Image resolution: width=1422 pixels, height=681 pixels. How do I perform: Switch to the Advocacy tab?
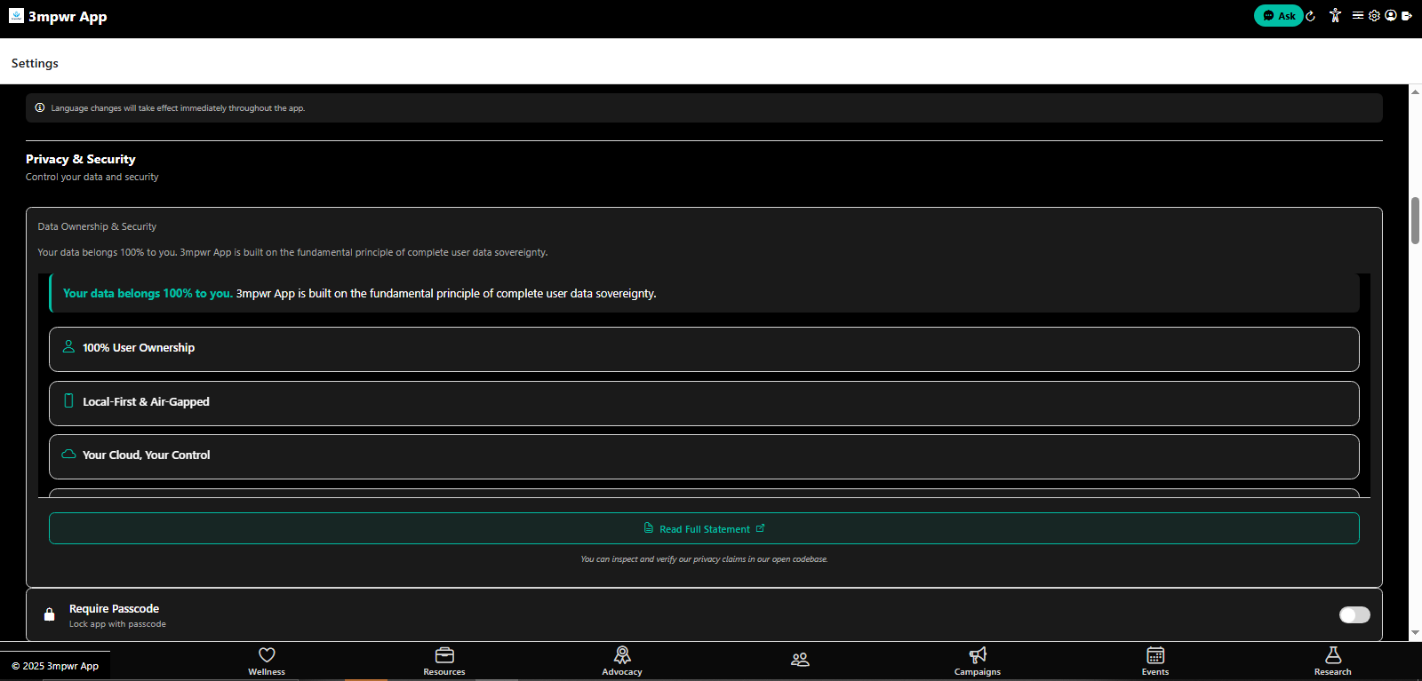click(622, 661)
